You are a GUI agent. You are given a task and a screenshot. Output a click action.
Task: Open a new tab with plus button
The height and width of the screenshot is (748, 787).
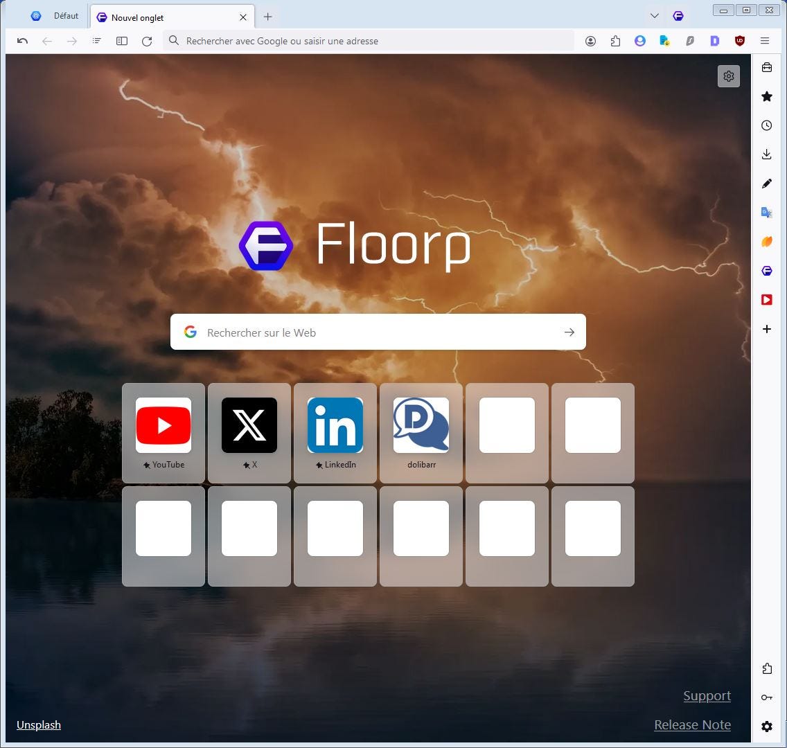coord(268,17)
